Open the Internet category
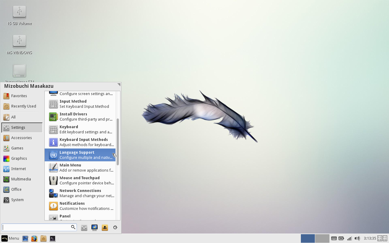 22,169
